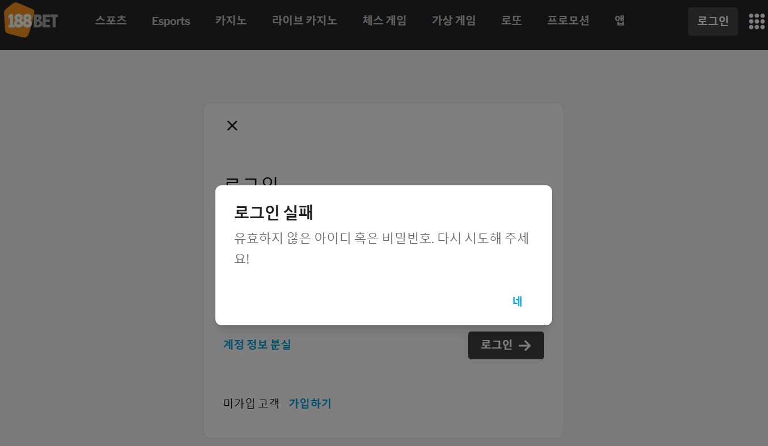
Task: View the 프로모션 page
Action: [568, 21]
